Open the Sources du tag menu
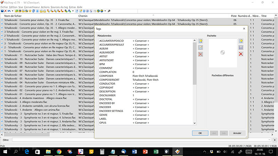This screenshot has height=156, width=278. [x=59, y=7]
